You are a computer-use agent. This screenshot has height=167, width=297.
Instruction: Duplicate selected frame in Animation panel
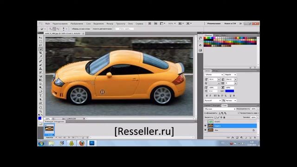[83, 137]
